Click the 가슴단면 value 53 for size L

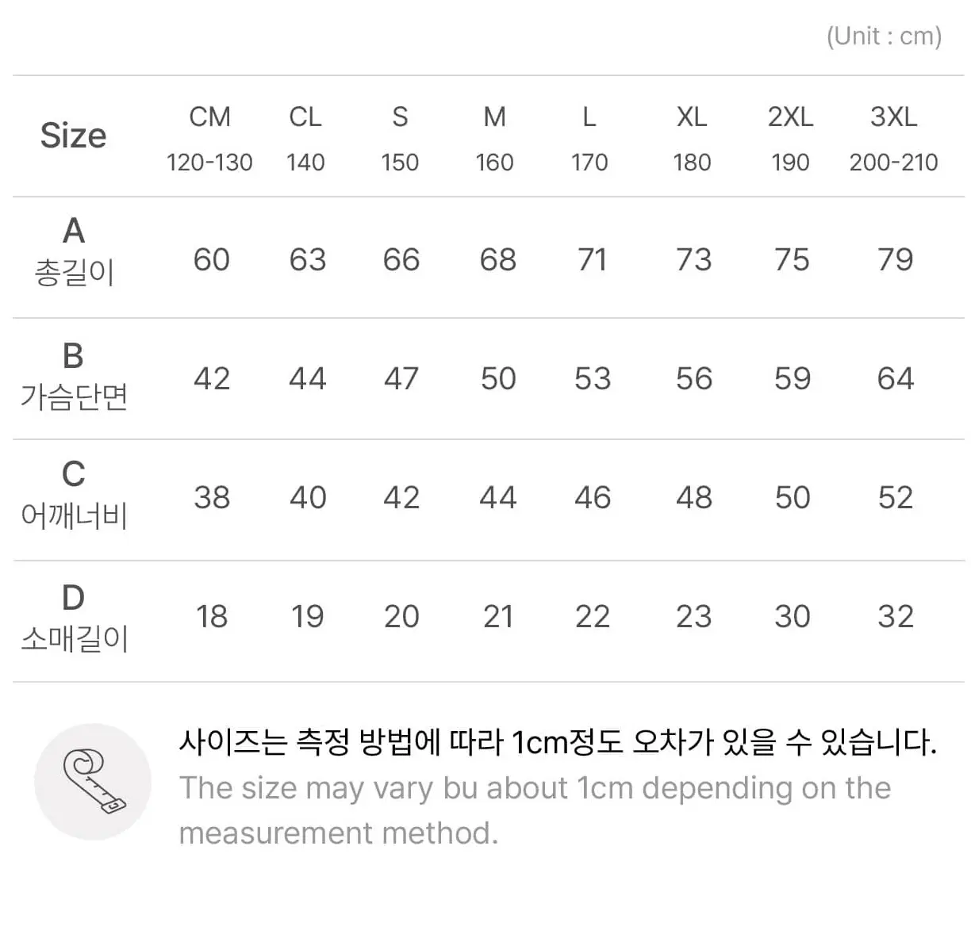593,379
